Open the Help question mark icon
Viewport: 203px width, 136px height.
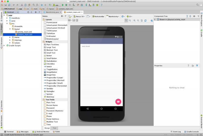click(101, 5)
